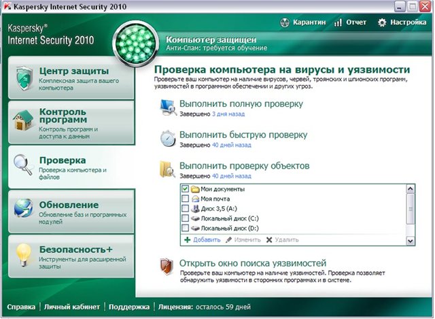Start Выполнить проверку объектов

(x=245, y=166)
